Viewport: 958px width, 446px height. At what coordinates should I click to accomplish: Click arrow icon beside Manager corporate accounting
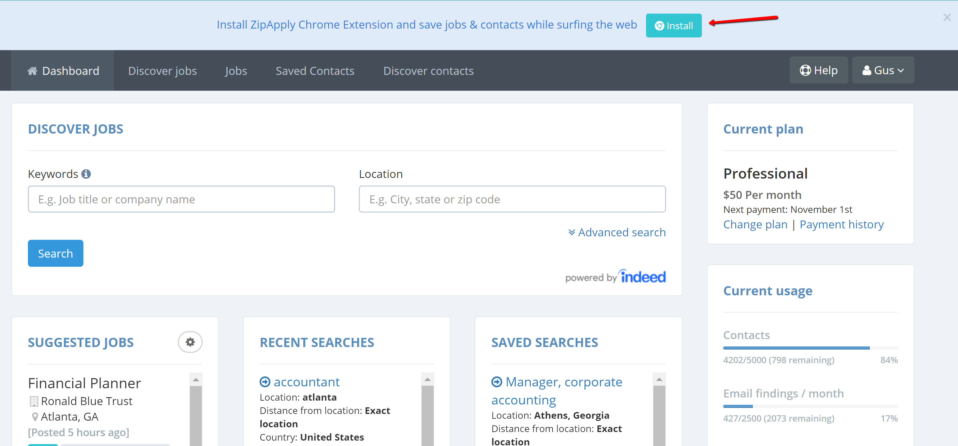[496, 382]
